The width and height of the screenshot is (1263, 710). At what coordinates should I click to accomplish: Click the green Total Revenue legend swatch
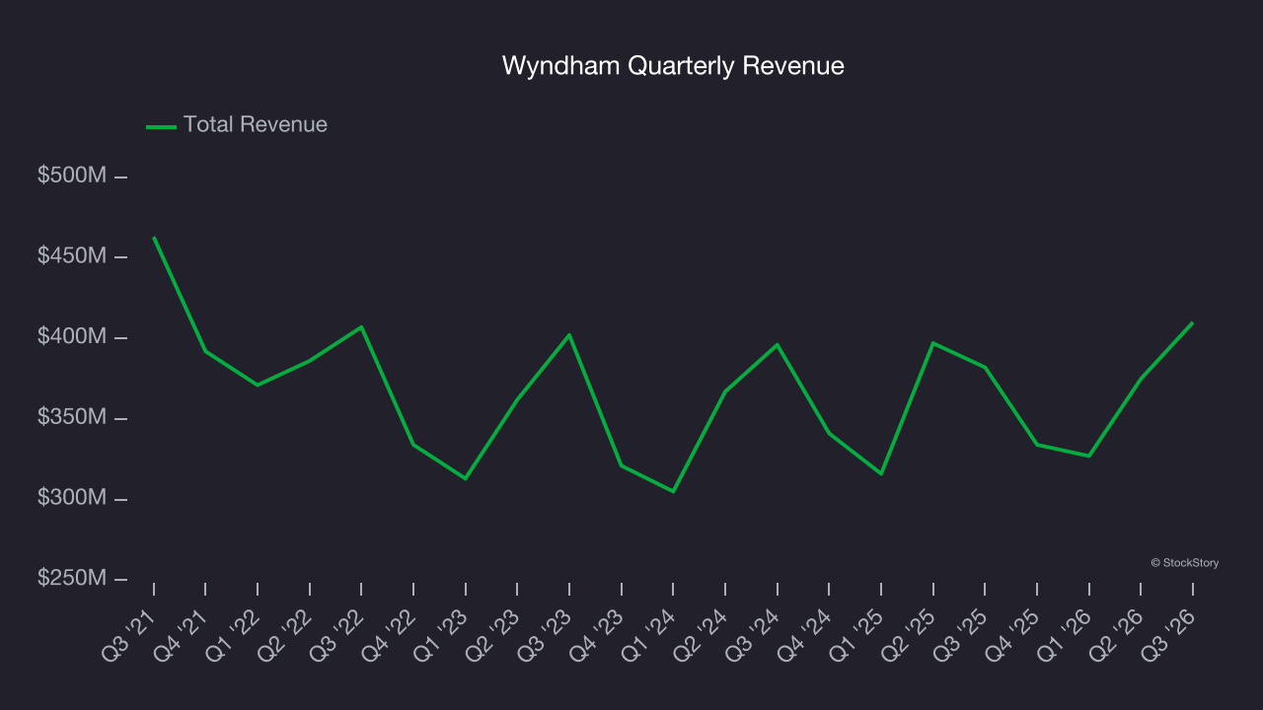pos(161,126)
